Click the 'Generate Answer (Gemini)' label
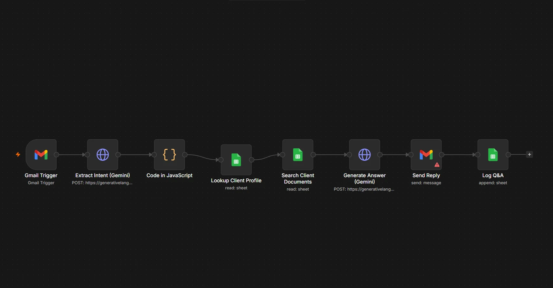Image resolution: width=553 pixels, height=288 pixels. (x=364, y=178)
